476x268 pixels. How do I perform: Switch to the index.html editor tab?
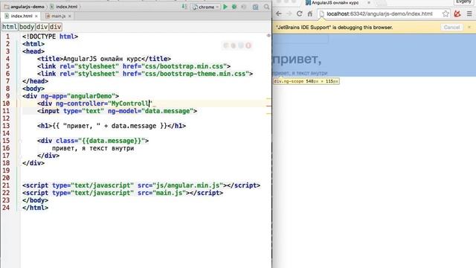click(x=22, y=16)
